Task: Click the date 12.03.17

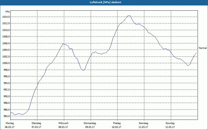Action: click(x=170, y=127)
